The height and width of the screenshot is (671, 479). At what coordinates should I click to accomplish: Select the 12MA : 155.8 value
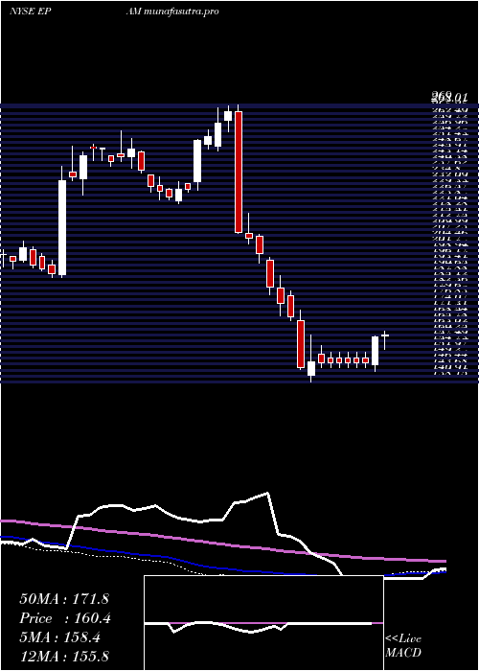(64, 656)
